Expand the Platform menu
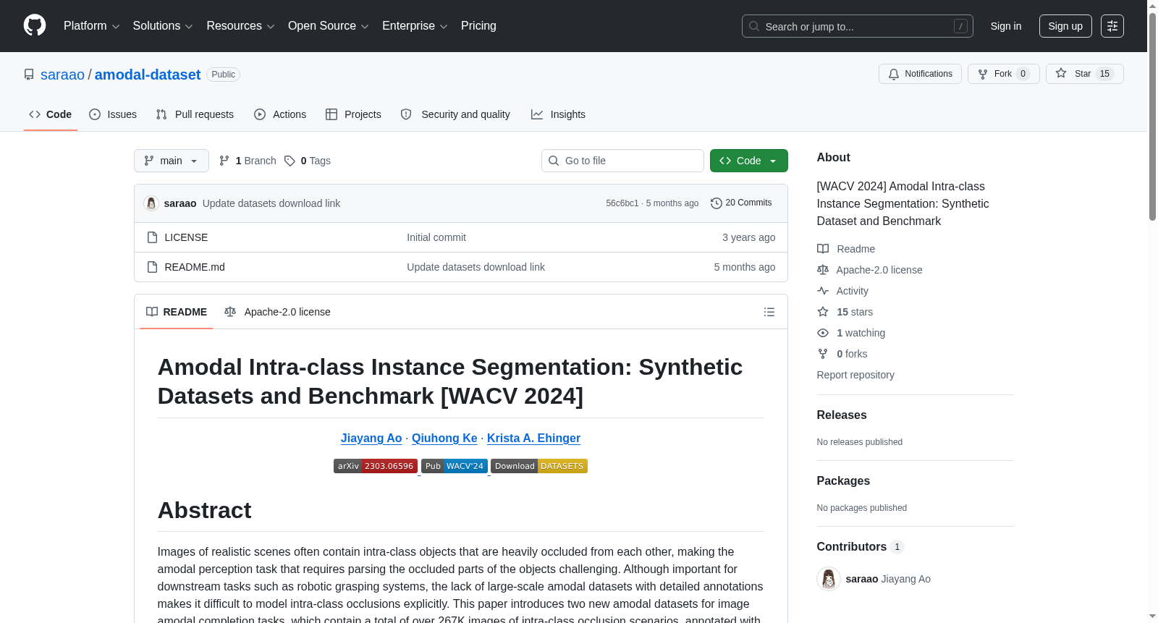Screen dimensions: 1158x623 point(92,26)
